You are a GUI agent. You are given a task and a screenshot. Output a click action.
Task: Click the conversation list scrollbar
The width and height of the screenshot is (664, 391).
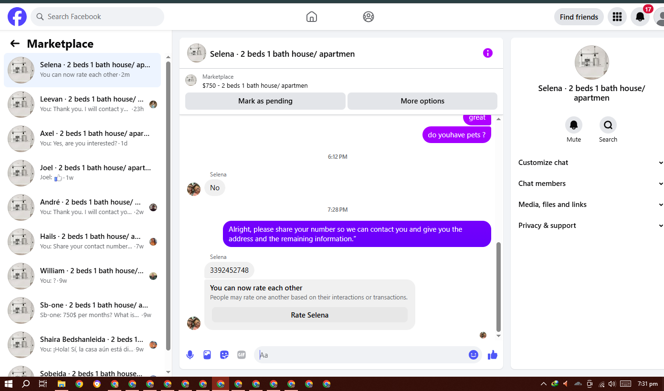168,205
